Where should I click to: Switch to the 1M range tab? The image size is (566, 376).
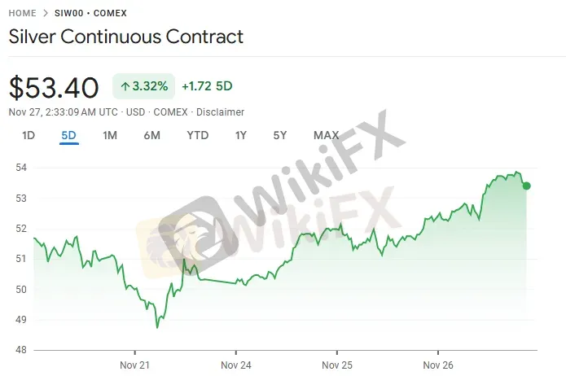(110, 135)
